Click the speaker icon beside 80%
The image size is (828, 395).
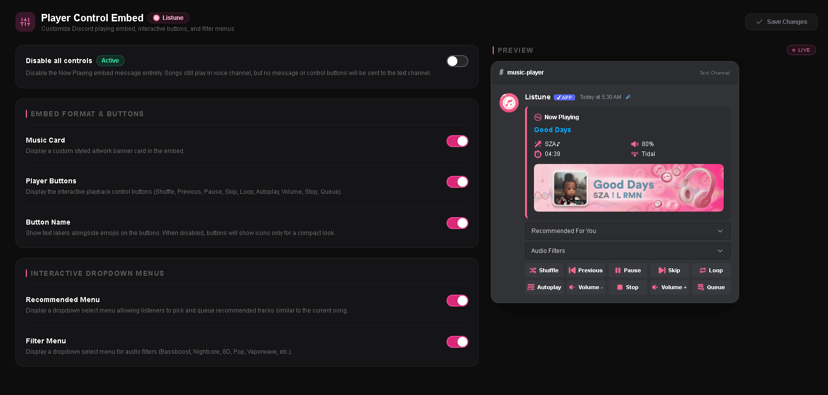pos(635,144)
